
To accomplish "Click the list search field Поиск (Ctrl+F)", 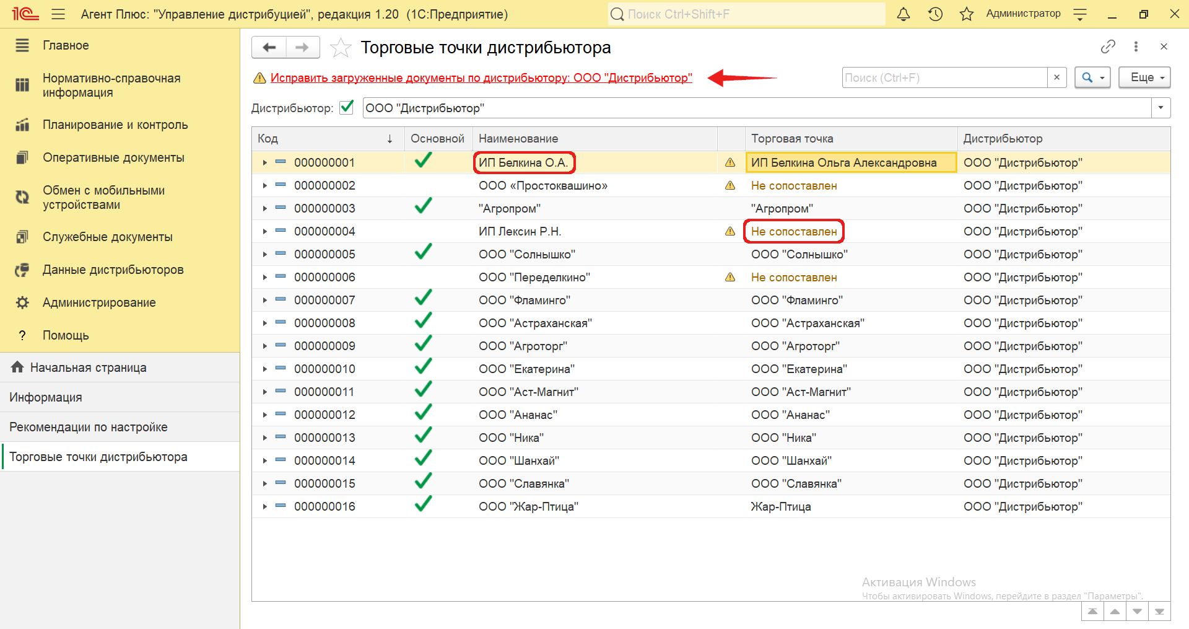I will (x=945, y=77).
